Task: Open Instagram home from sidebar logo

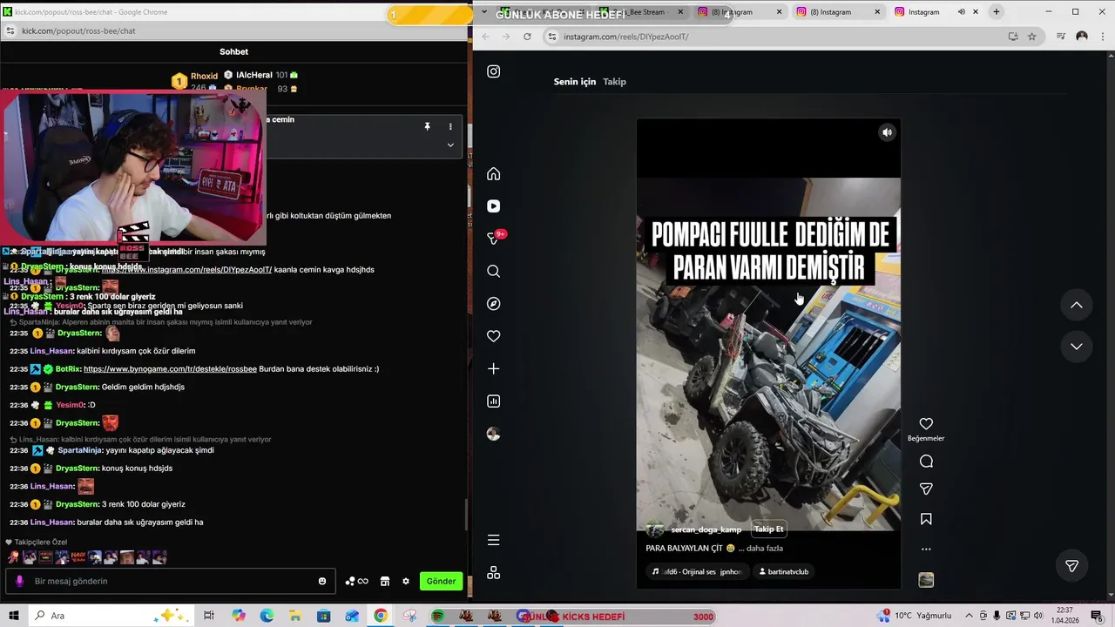Action: click(493, 71)
